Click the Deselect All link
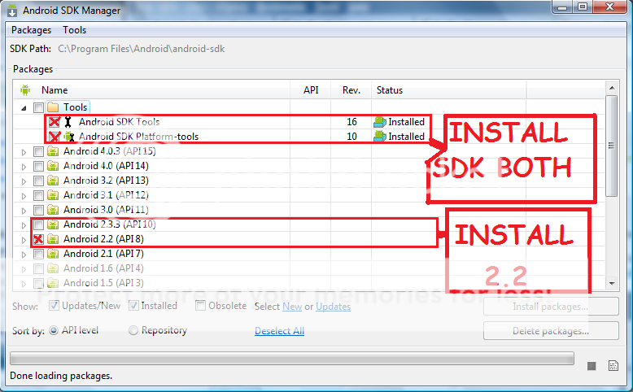Image resolution: width=633 pixels, height=392 pixels. pos(279,331)
